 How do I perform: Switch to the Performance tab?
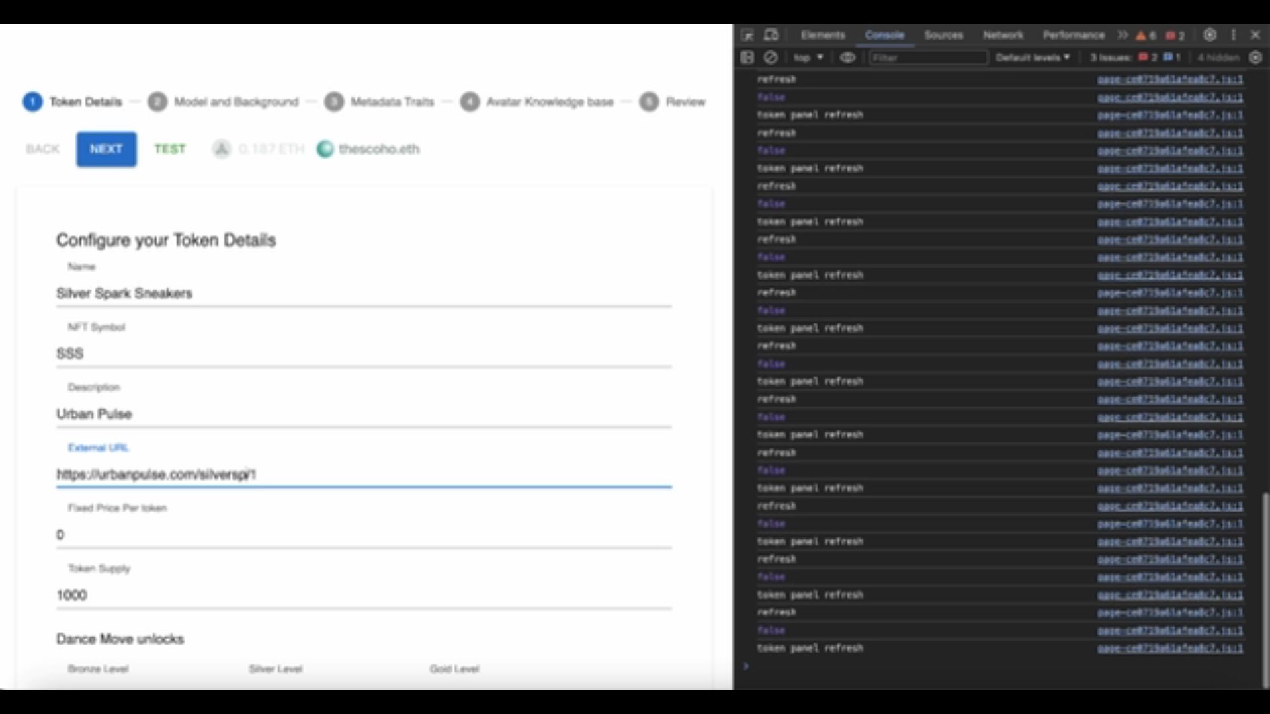click(x=1074, y=35)
